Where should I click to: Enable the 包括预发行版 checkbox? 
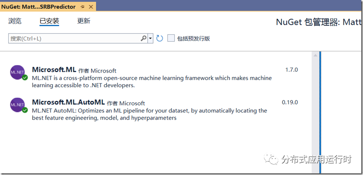(171, 38)
